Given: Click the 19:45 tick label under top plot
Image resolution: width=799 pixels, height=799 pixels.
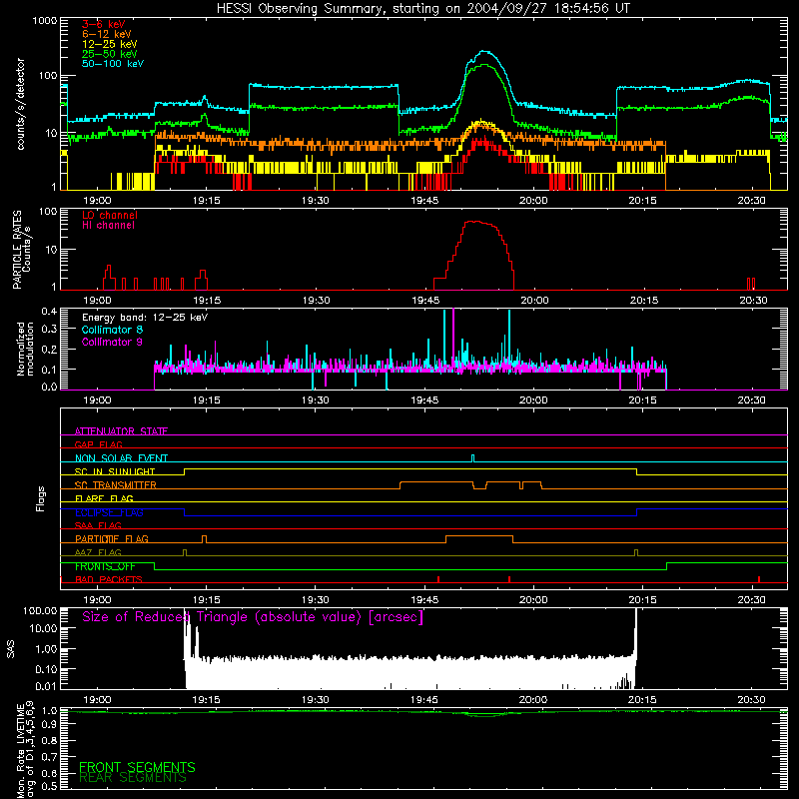Looking at the screenshot, I should click(424, 201).
